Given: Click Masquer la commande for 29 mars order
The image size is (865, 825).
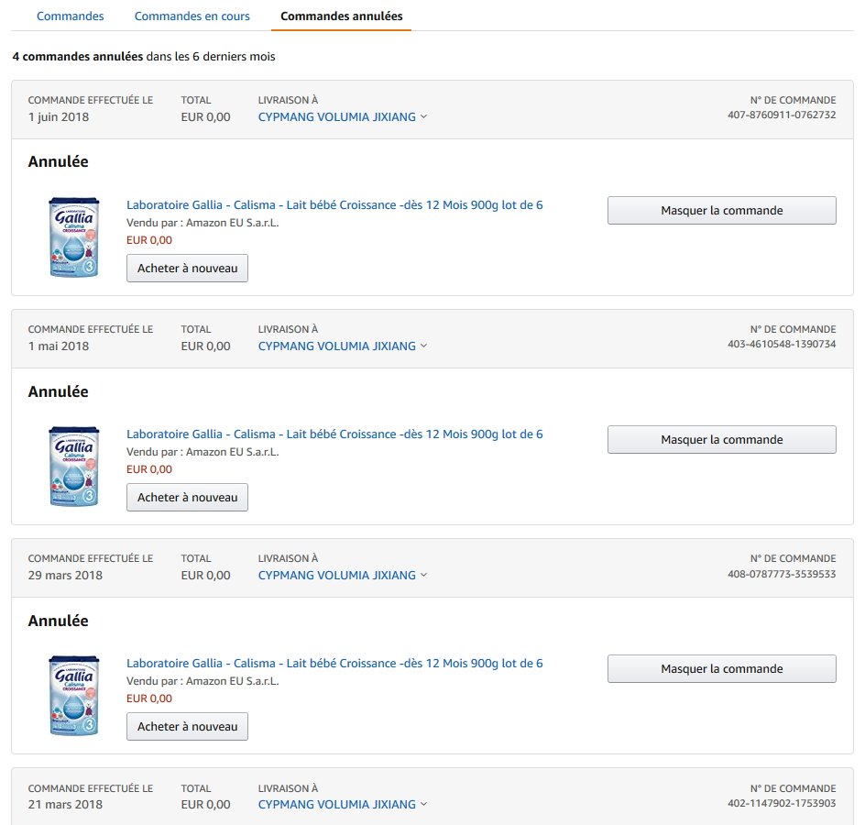Looking at the screenshot, I should [721, 669].
